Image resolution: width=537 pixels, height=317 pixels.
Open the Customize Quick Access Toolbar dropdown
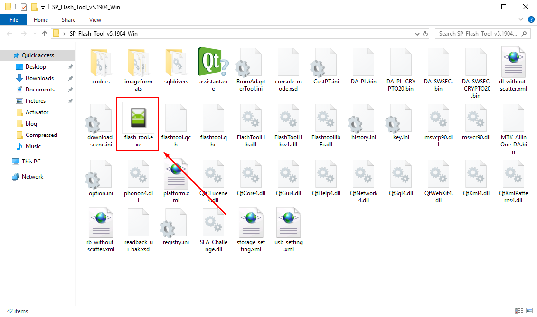click(43, 7)
